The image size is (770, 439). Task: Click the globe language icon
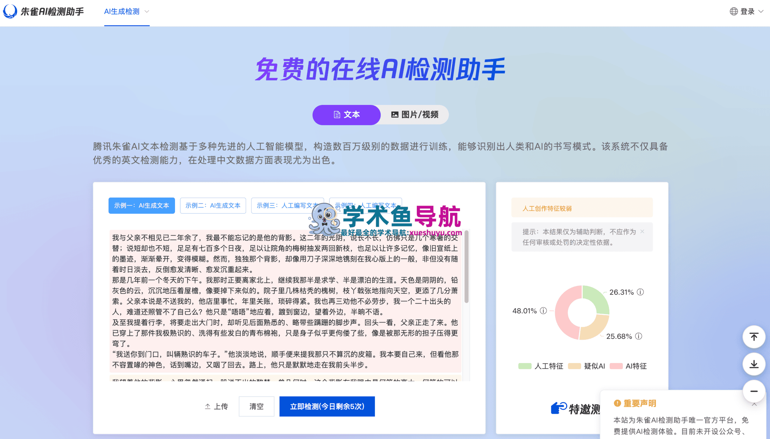coord(734,12)
